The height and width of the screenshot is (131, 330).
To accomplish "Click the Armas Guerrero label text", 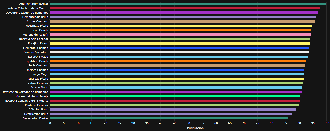I will 37,21.
